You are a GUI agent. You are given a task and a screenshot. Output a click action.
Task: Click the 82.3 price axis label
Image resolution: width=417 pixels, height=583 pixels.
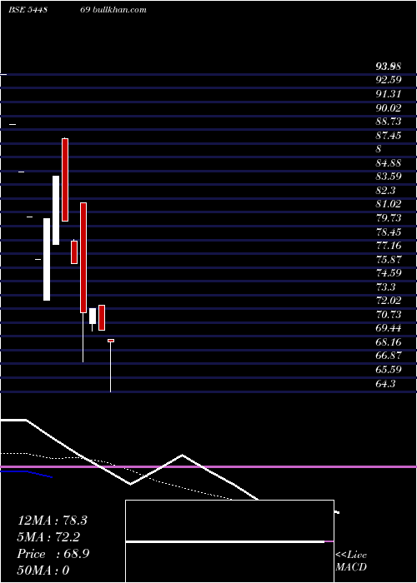click(x=385, y=191)
